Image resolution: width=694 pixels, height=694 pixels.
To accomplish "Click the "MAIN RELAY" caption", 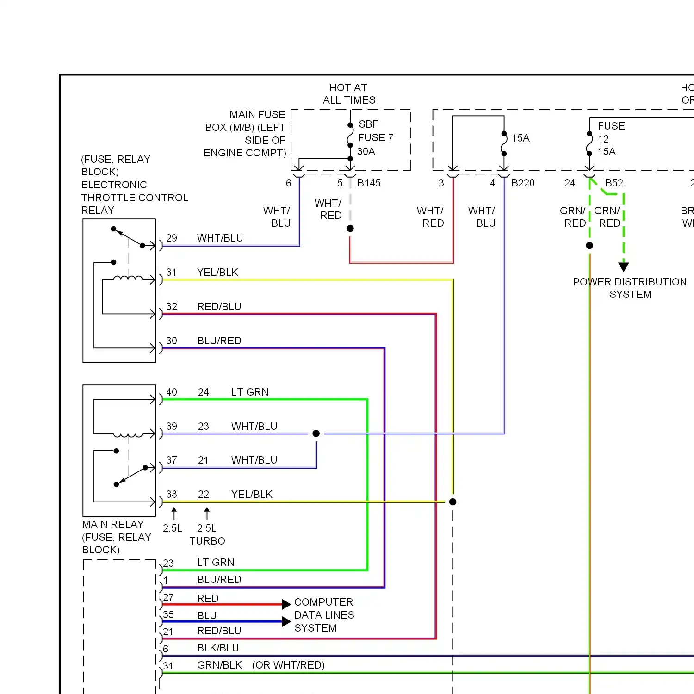I will [x=113, y=524].
